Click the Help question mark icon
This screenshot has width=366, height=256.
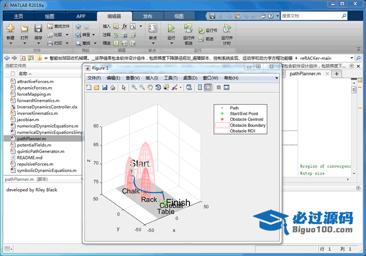270,16
